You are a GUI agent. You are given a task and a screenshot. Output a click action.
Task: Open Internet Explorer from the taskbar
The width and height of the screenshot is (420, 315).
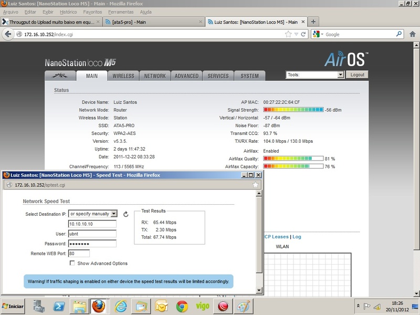pos(120,306)
